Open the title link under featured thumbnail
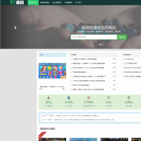 coord(52,87)
